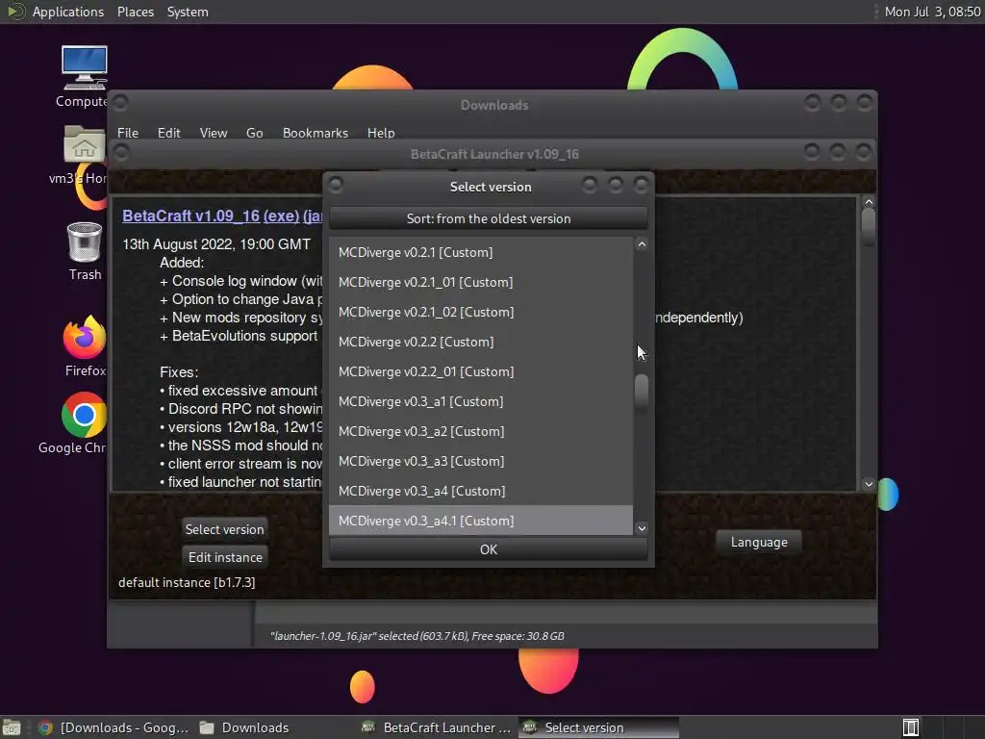985x739 pixels.
Task: Click changelog panel scroll down arrow
Action: (x=869, y=484)
